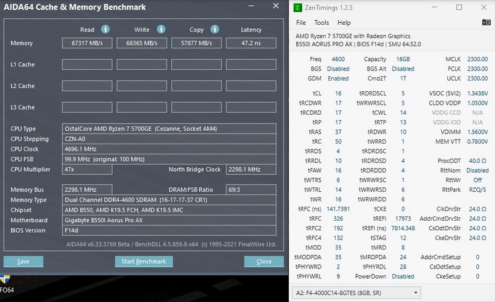
Task: Click the FCLK 2300.00 value
Action: (x=478, y=69)
